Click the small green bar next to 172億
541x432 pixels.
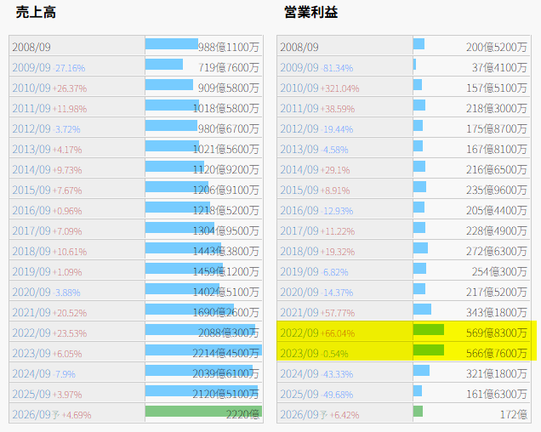tap(418, 412)
